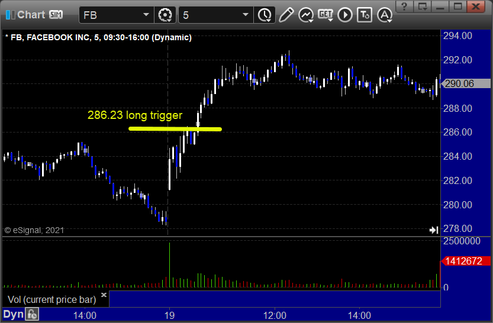Click the 284.00 price axis label
The width and height of the screenshot is (493, 323).
(457, 156)
